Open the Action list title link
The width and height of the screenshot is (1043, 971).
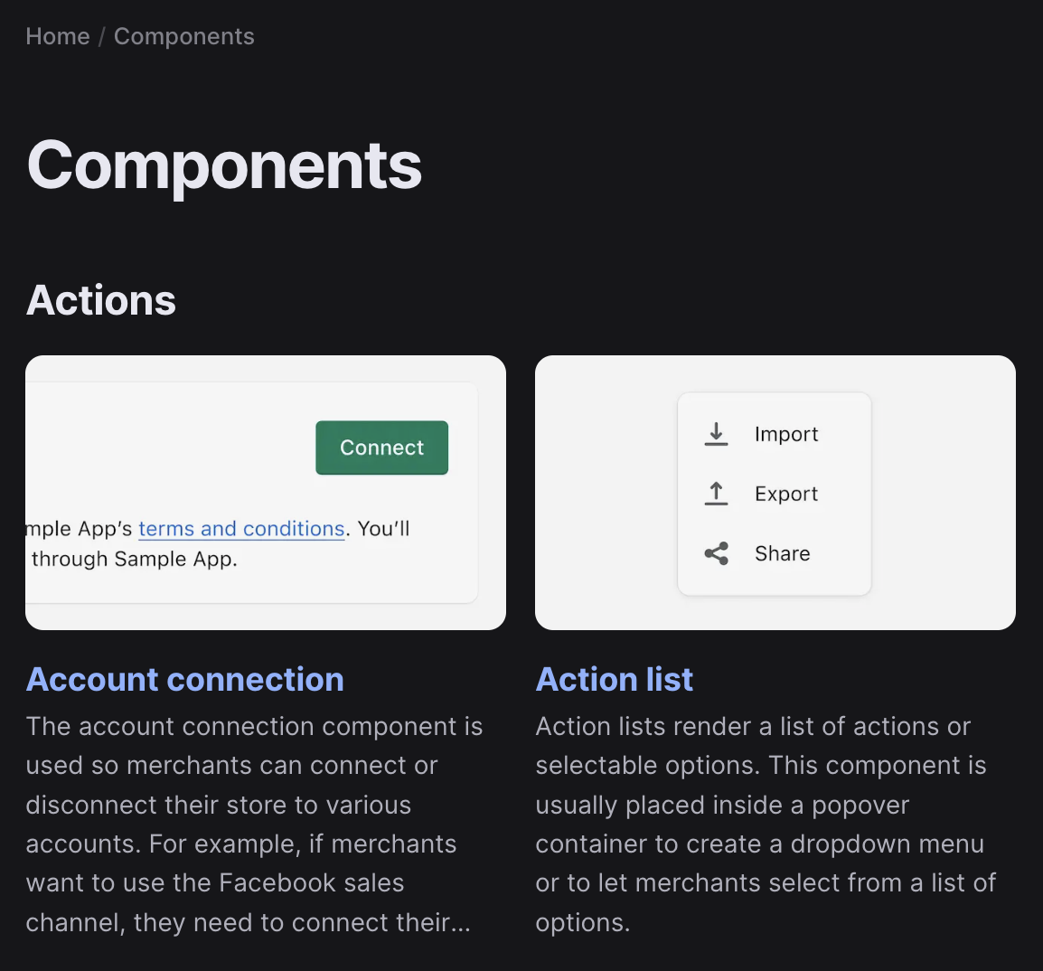(615, 679)
